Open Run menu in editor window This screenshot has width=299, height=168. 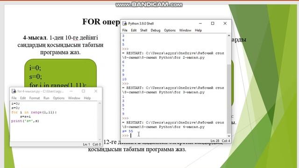(46, 98)
